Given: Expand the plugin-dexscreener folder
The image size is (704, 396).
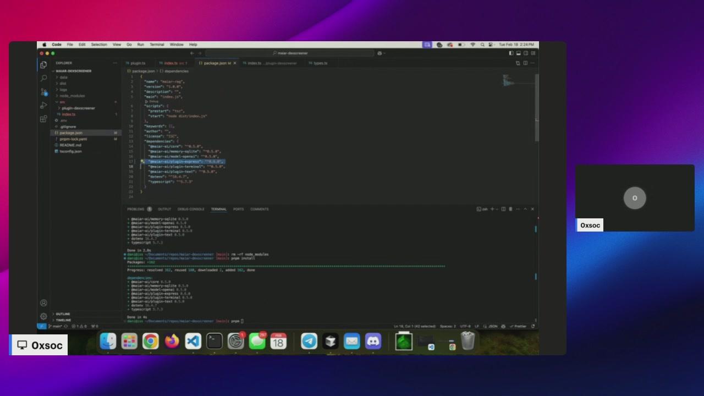Looking at the screenshot, I should coord(78,108).
